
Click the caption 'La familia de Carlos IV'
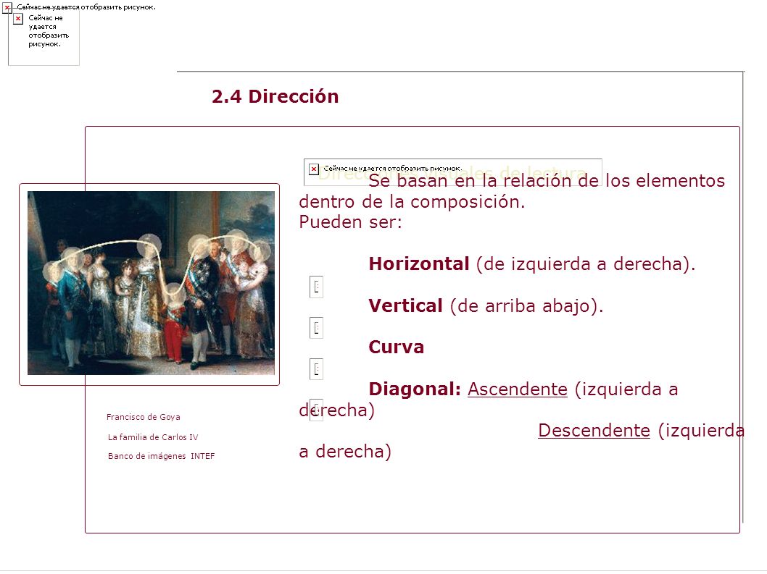tap(153, 437)
